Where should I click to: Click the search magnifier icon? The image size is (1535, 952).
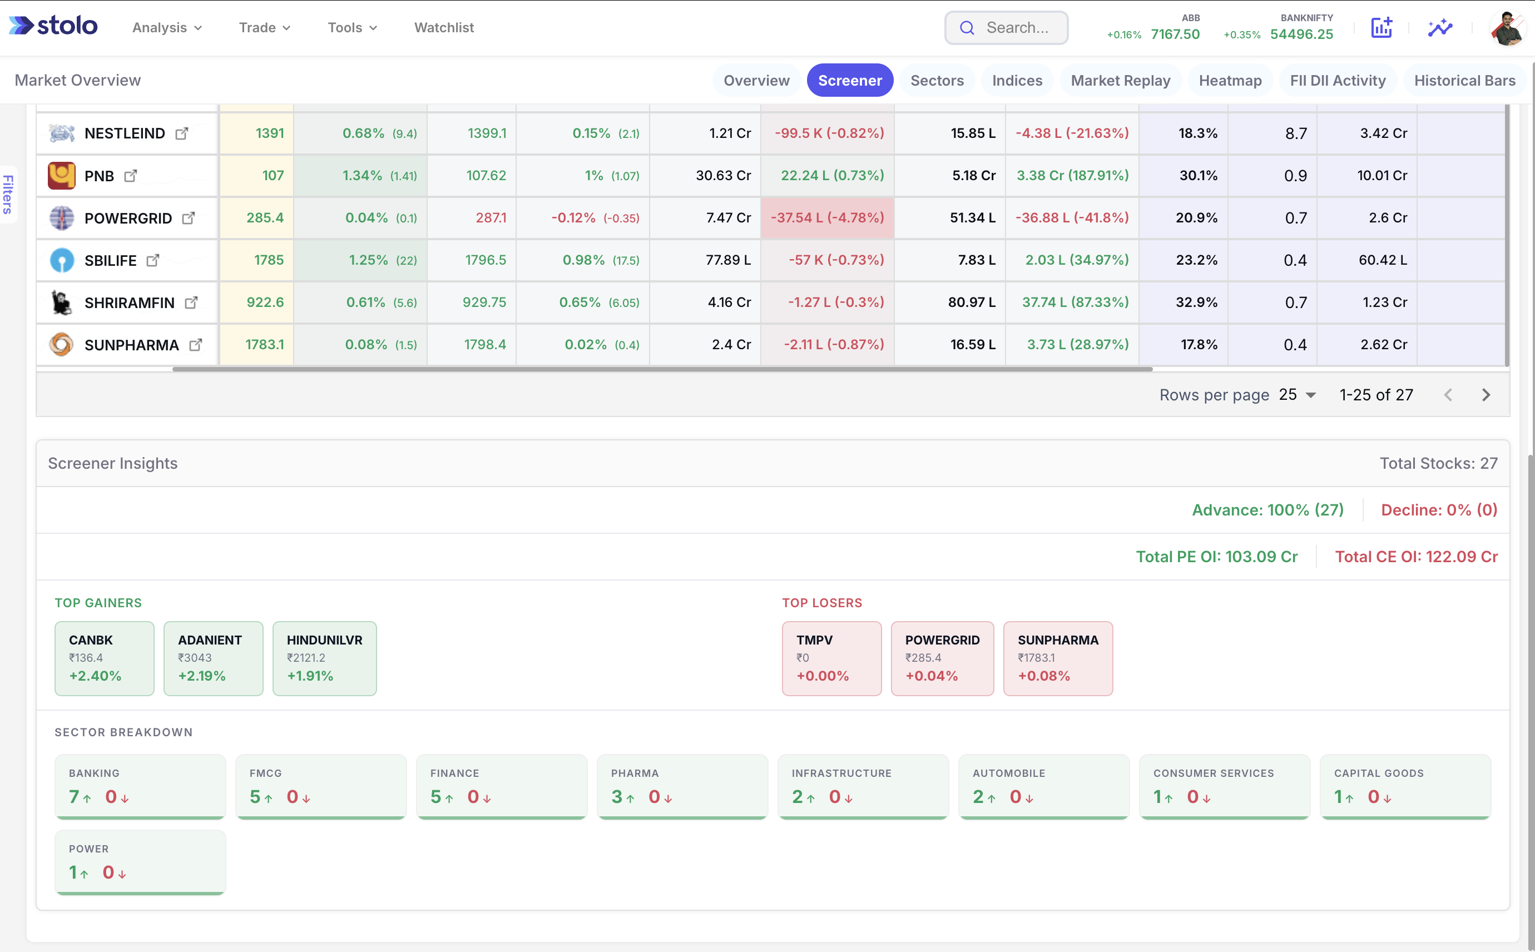click(967, 28)
